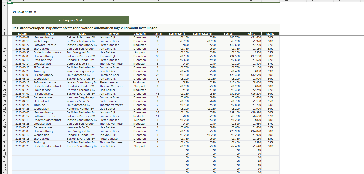Image resolution: width=364 pixels, height=174 pixels.
Task: Click the date cell 2026-01-08
Action: click(x=23, y=37)
